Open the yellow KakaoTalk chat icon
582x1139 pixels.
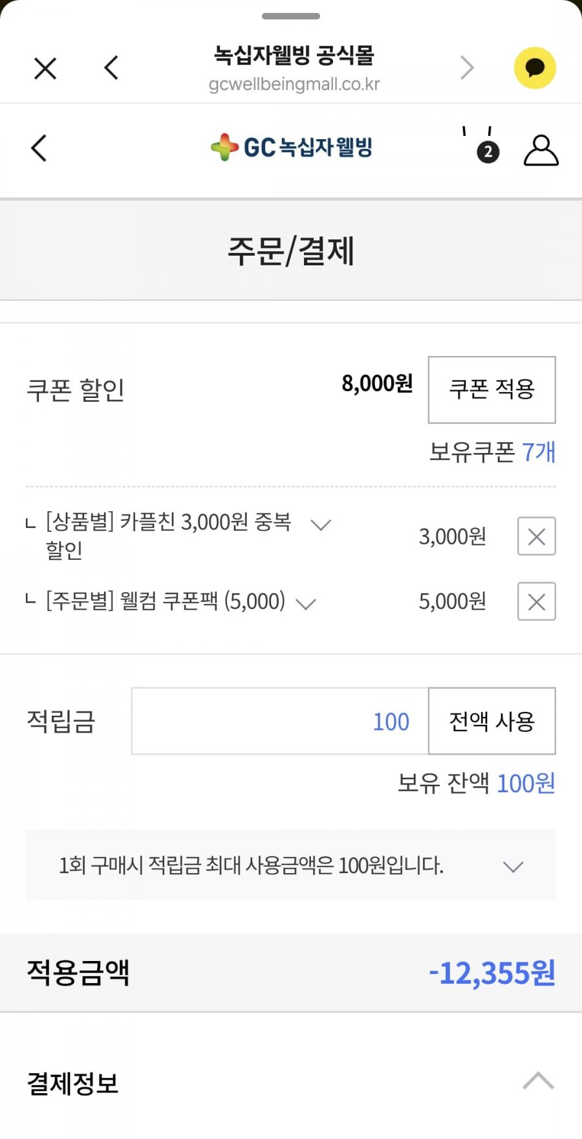(535, 68)
